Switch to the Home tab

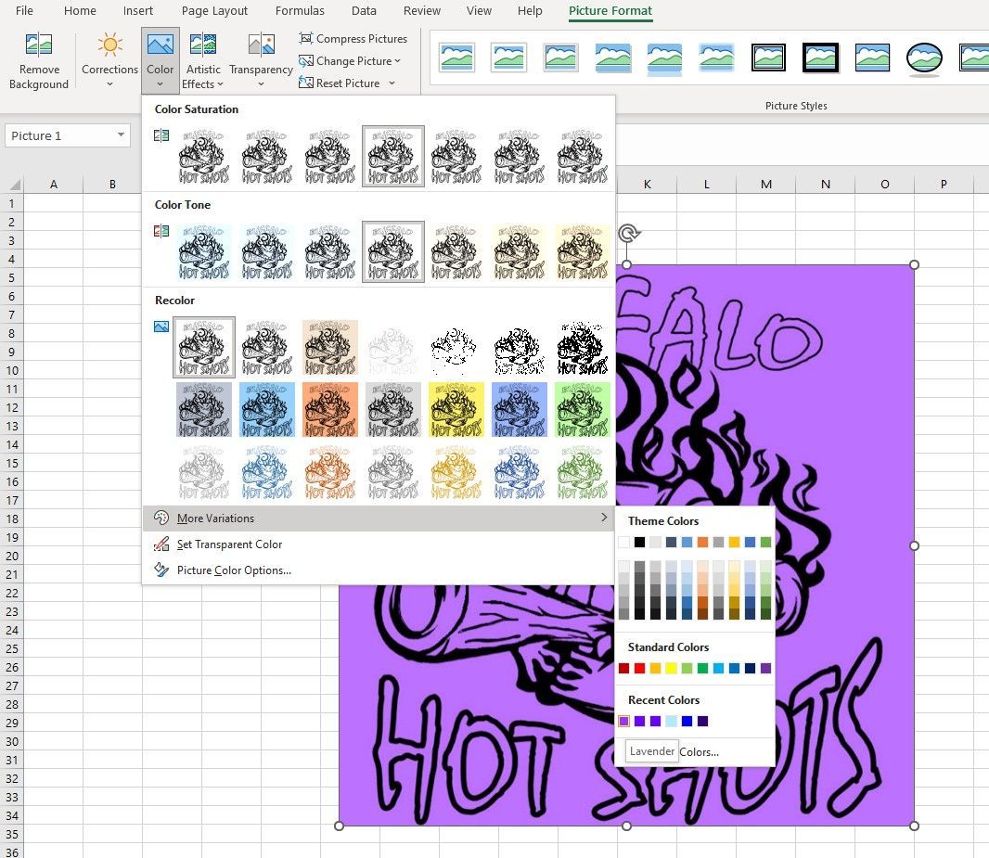(x=80, y=11)
